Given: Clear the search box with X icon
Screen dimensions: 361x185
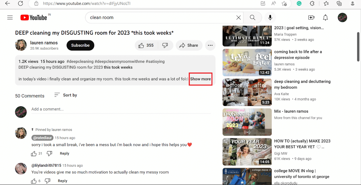Looking at the screenshot, I should [x=238, y=17].
